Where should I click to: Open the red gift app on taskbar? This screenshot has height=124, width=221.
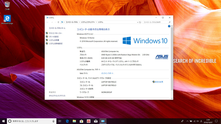88,121
